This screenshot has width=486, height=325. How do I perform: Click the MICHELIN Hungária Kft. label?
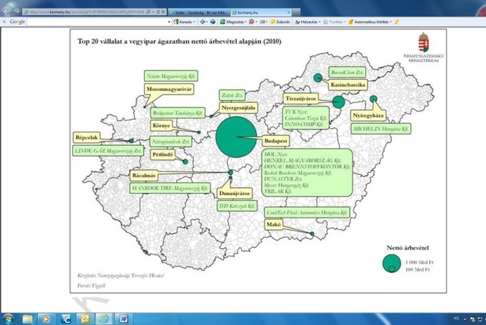381,129
